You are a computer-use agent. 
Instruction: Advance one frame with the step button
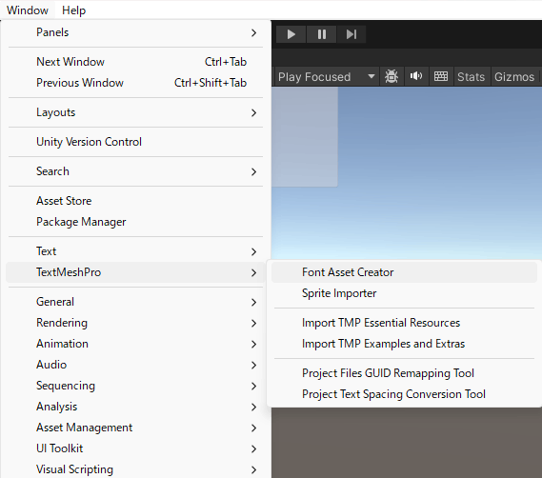[x=351, y=34]
